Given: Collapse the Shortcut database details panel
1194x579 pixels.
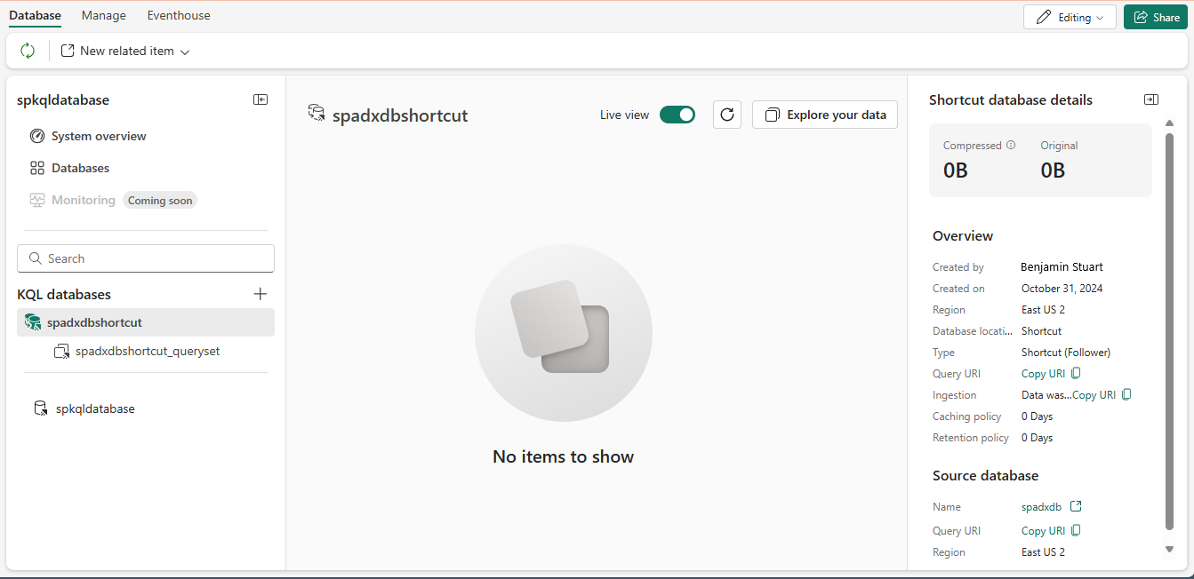Looking at the screenshot, I should (x=1151, y=99).
